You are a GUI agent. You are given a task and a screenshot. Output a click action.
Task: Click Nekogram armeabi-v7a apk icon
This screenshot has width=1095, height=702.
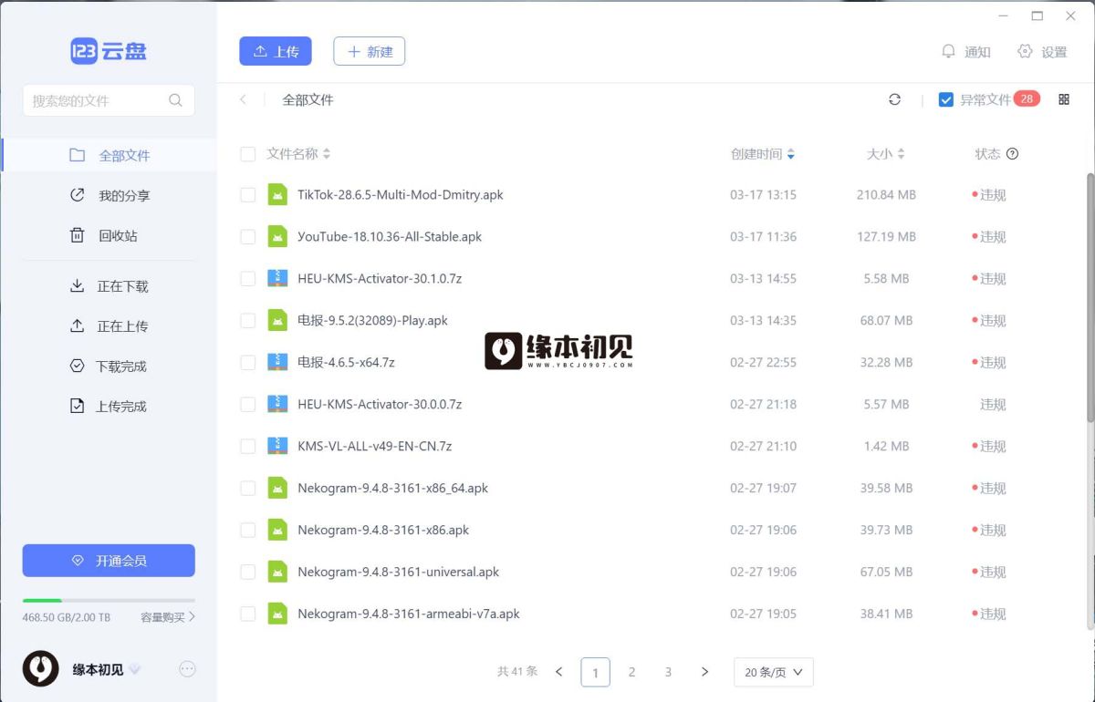(x=277, y=614)
